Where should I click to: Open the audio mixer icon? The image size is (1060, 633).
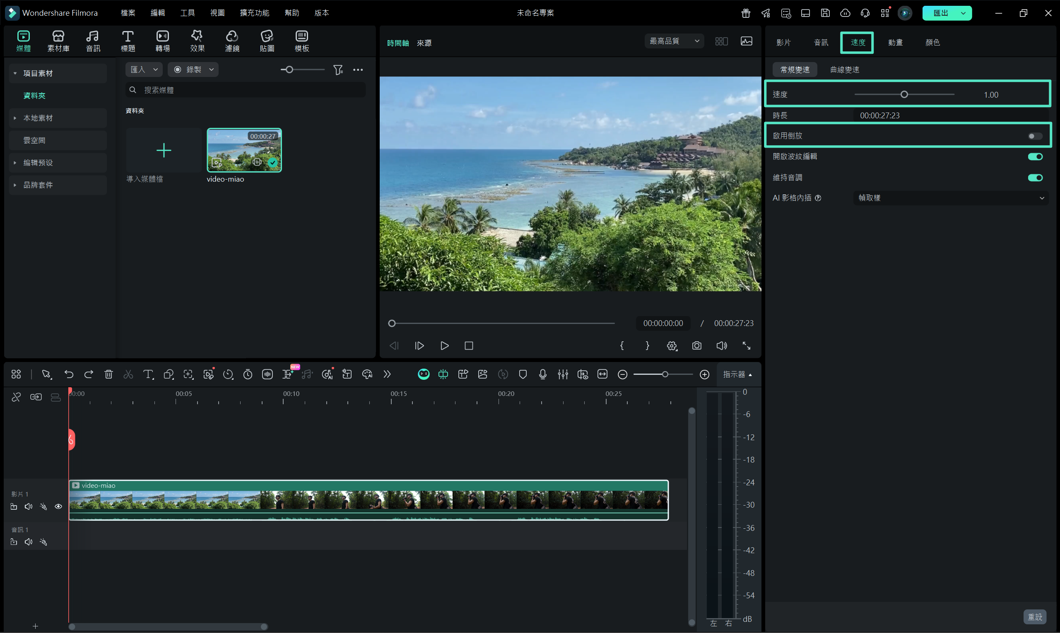[563, 374]
